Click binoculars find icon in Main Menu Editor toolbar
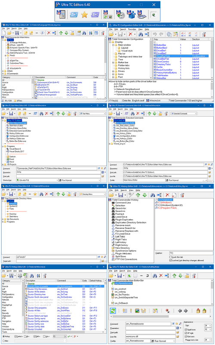The width and height of the screenshot is (215, 345). (84, 33)
